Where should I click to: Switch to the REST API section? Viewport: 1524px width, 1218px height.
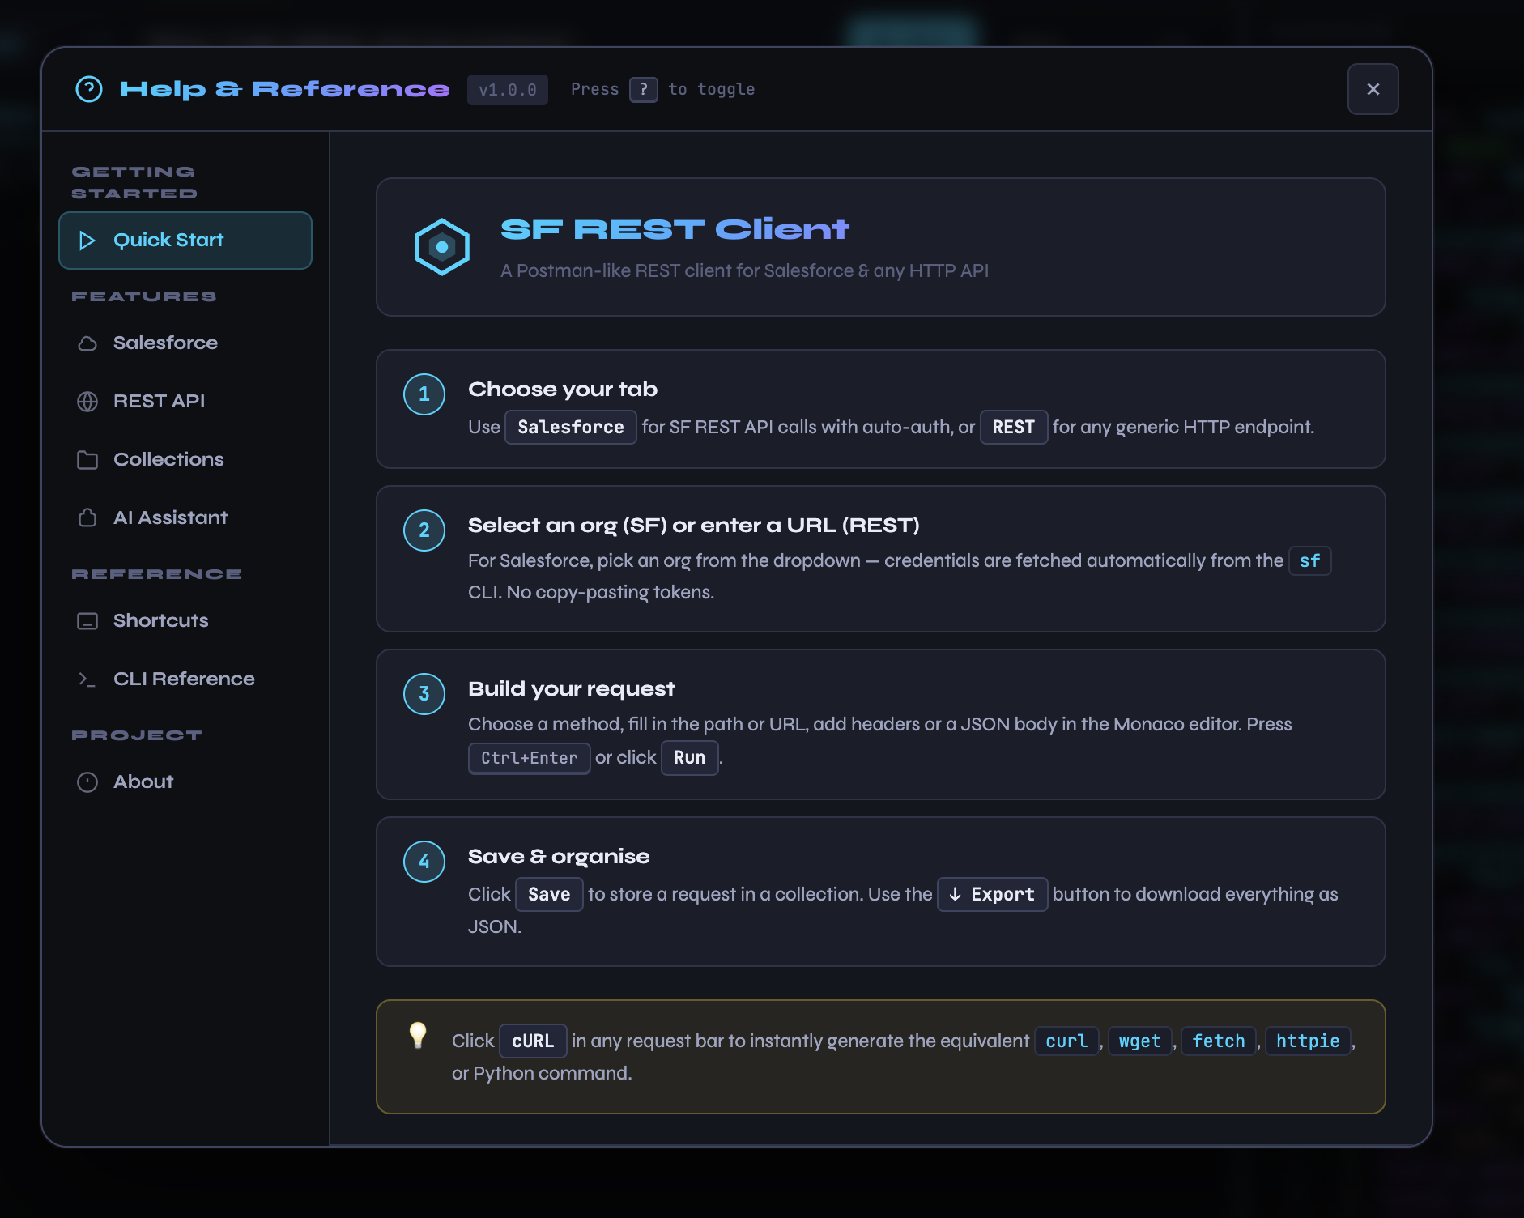tap(185, 402)
